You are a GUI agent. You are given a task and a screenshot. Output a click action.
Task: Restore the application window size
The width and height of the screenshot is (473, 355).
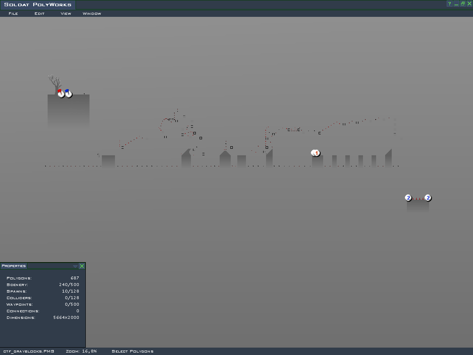(463, 4)
